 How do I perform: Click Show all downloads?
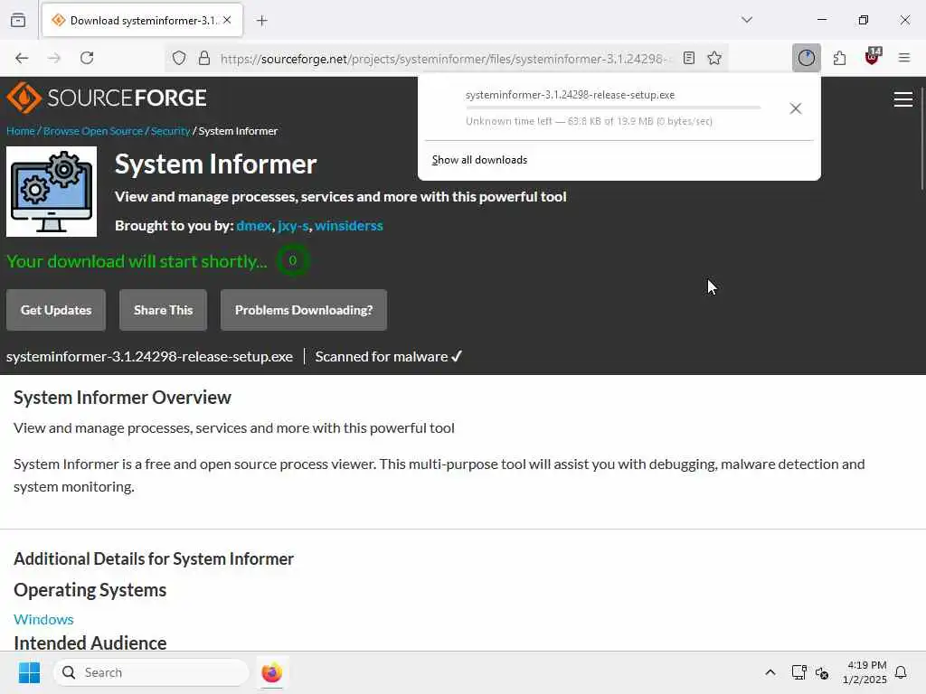(x=479, y=160)
